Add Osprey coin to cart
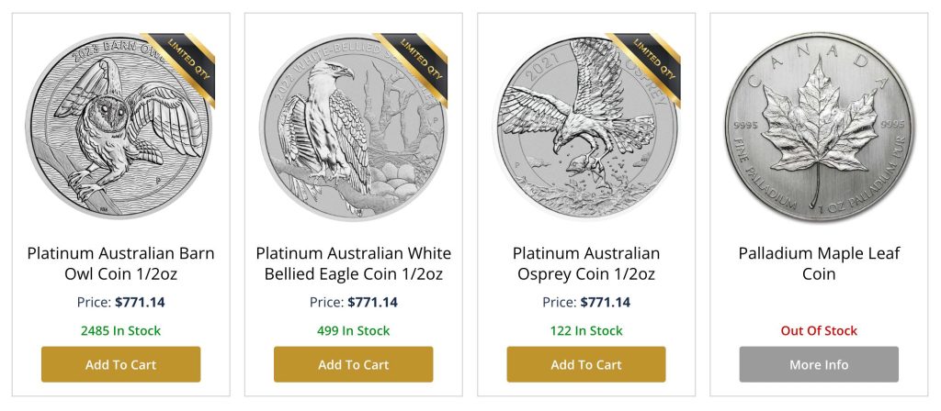 [586, 364]
